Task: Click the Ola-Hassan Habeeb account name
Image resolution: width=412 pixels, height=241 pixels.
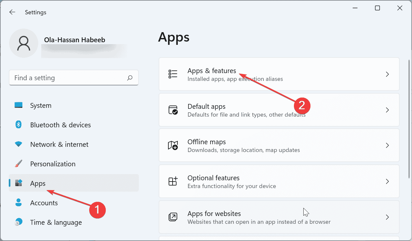Action: tap(75, 40)
